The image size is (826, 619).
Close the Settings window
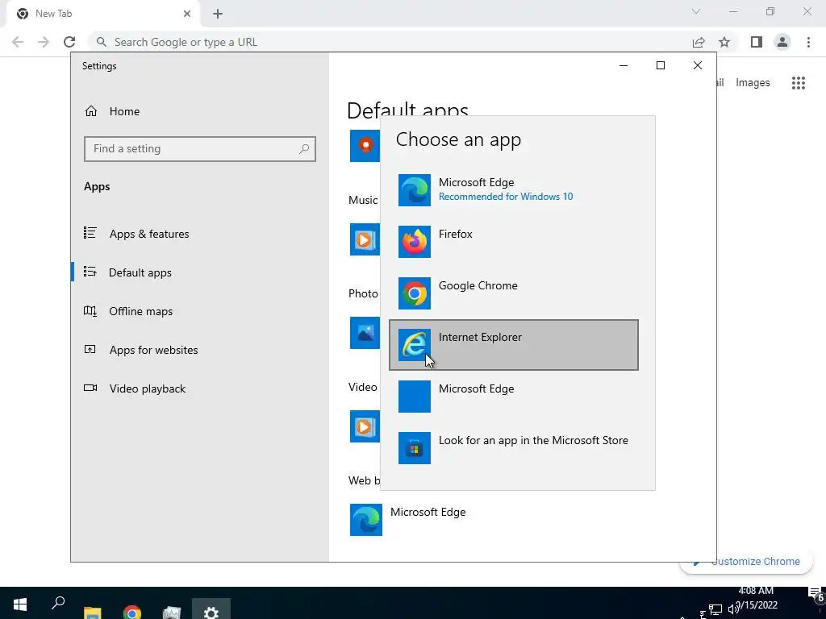[x=698, y=65]
